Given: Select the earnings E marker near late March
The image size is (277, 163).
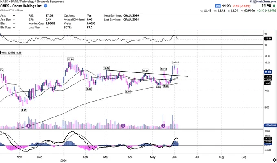Looking at the screenshot, I should coord(123,126).
